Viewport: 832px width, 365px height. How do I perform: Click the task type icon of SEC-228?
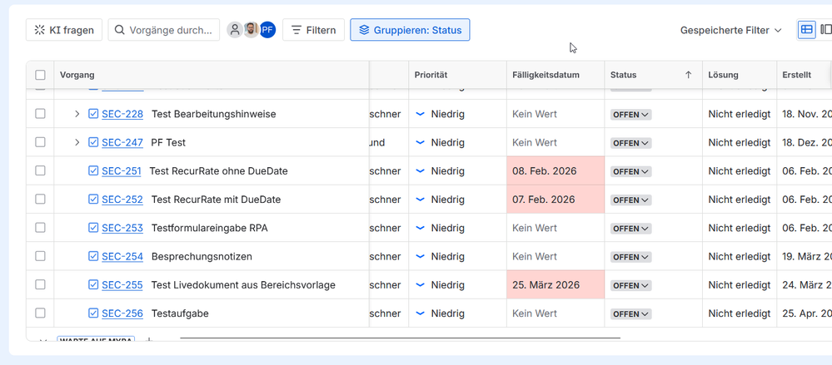pos(93,114)
